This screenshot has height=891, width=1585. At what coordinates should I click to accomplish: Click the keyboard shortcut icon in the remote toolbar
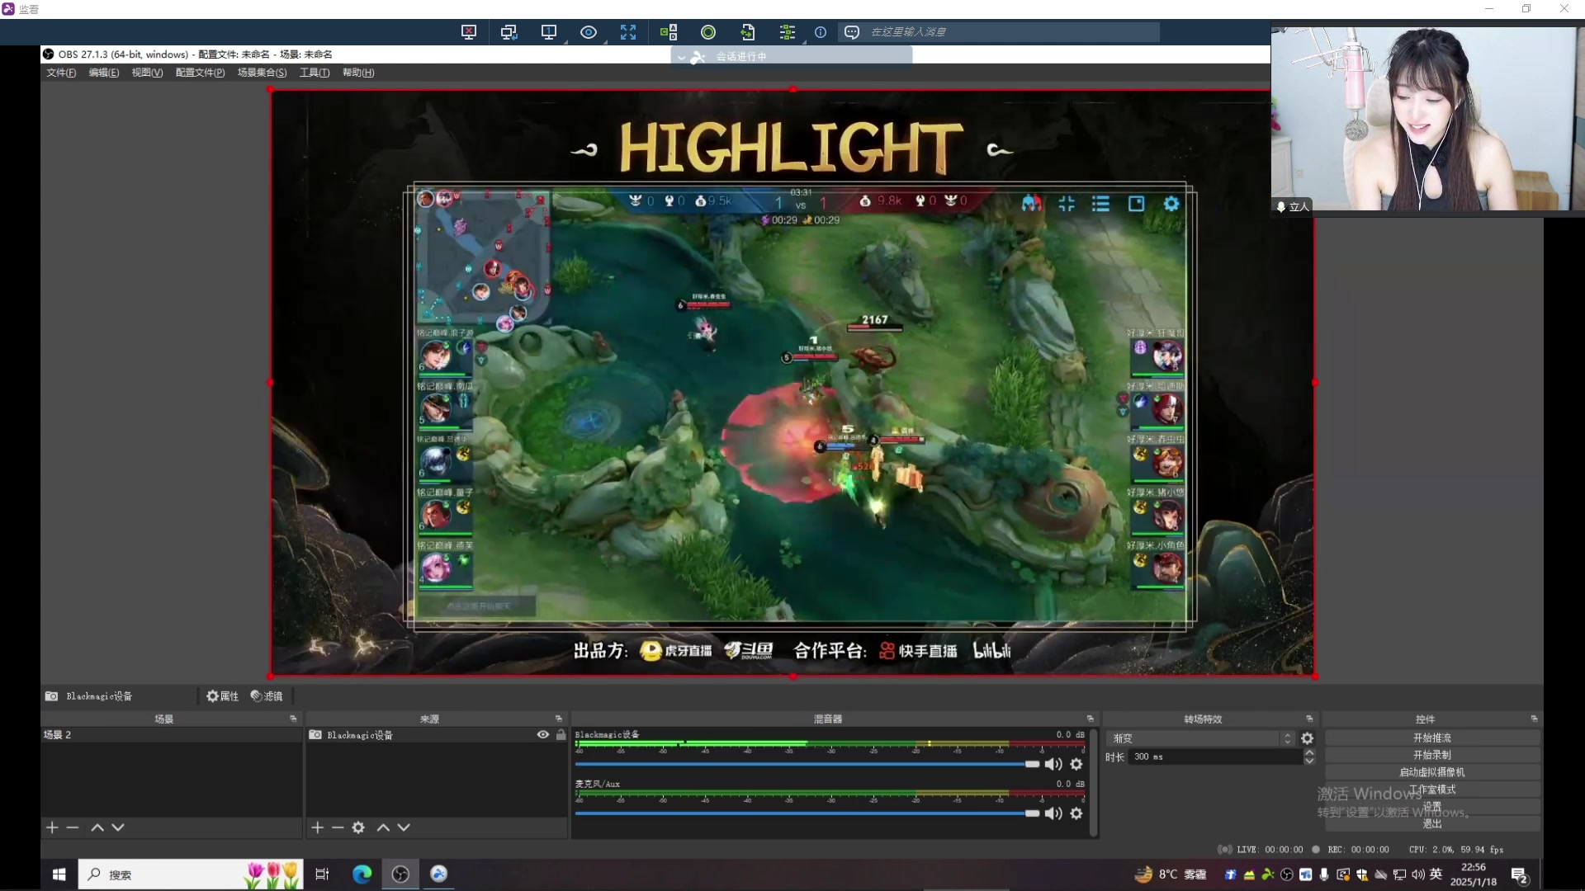coord(669,32)
